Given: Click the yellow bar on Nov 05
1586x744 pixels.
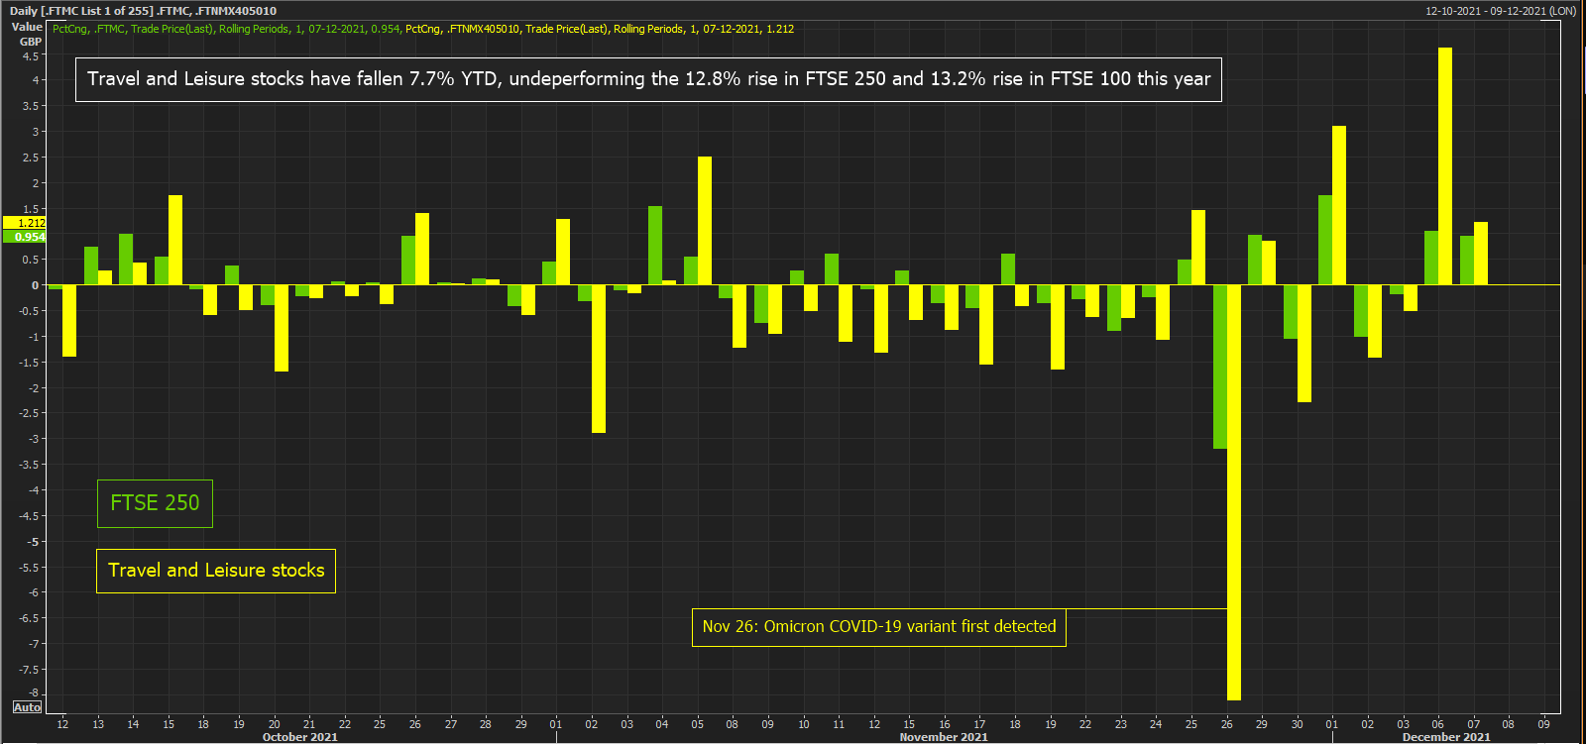Looking at the screenshot, I should [705, 220].
